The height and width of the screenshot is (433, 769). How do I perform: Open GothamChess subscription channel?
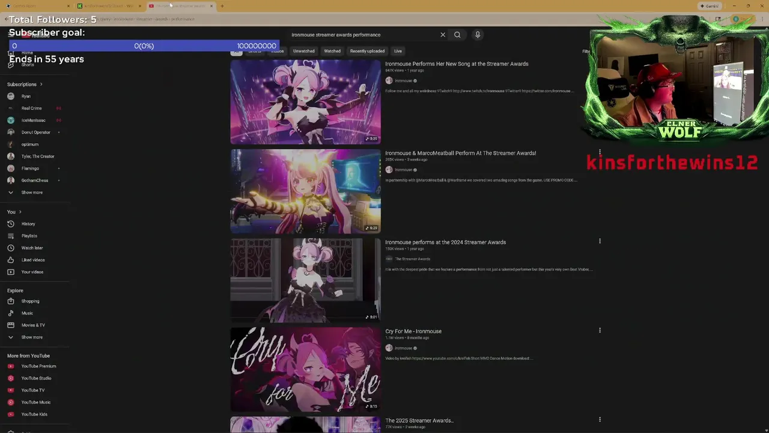coord(34,180)
